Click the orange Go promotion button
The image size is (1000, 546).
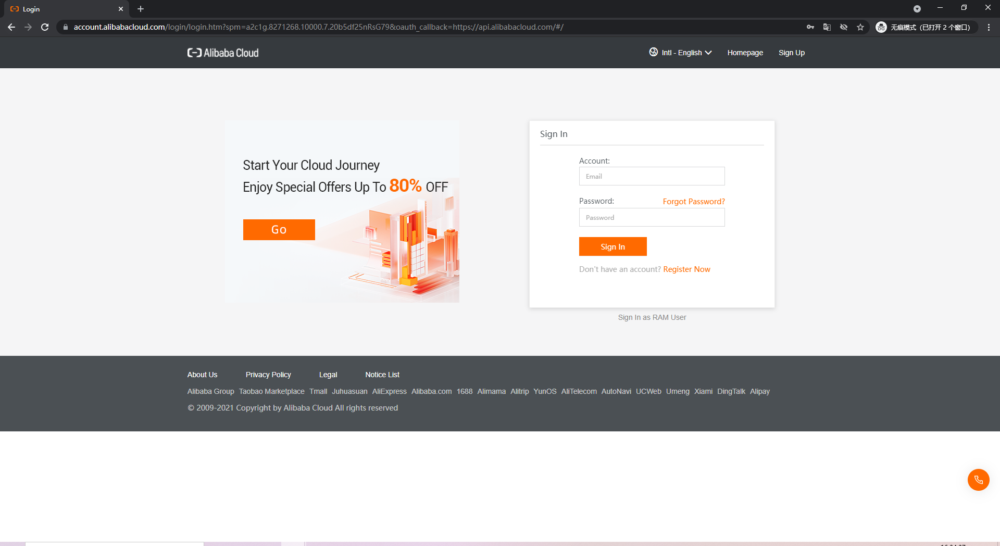point(279,230)
